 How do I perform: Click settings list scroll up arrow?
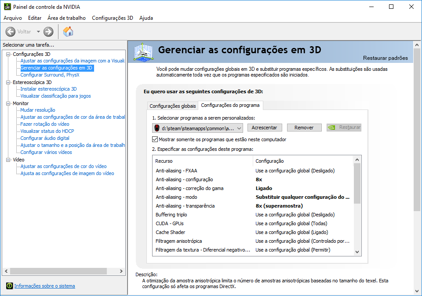[x=357, y=160]
